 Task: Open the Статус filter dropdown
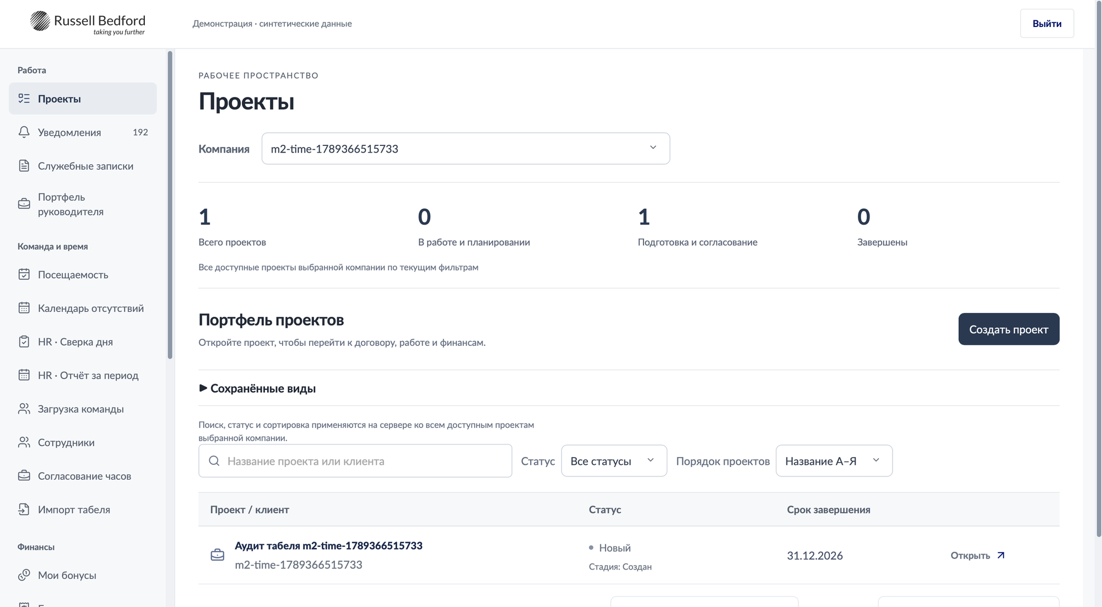pos(614,461)
